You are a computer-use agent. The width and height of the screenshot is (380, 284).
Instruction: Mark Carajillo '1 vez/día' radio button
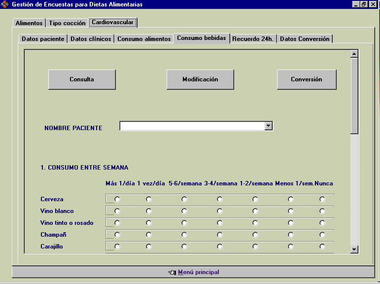point(149,247)
